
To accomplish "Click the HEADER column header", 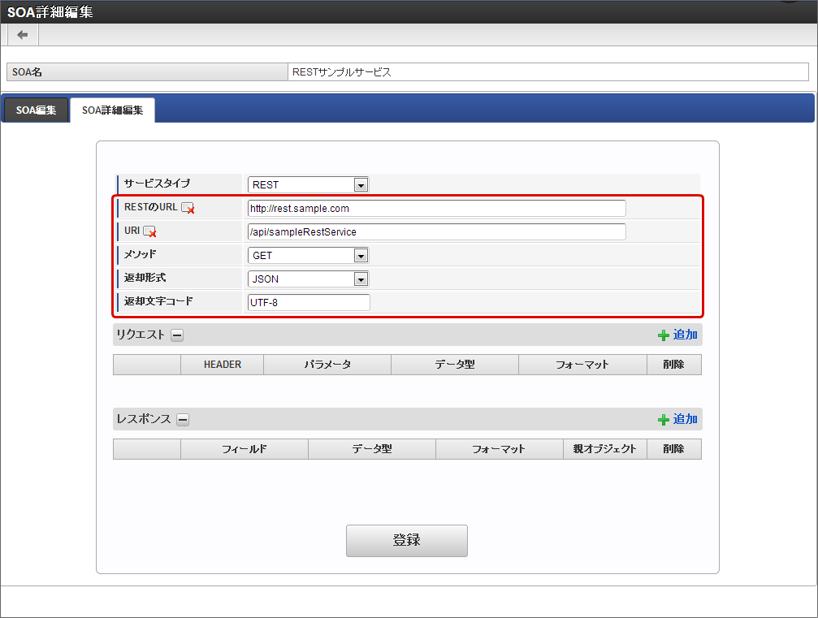I will (223, 365).
